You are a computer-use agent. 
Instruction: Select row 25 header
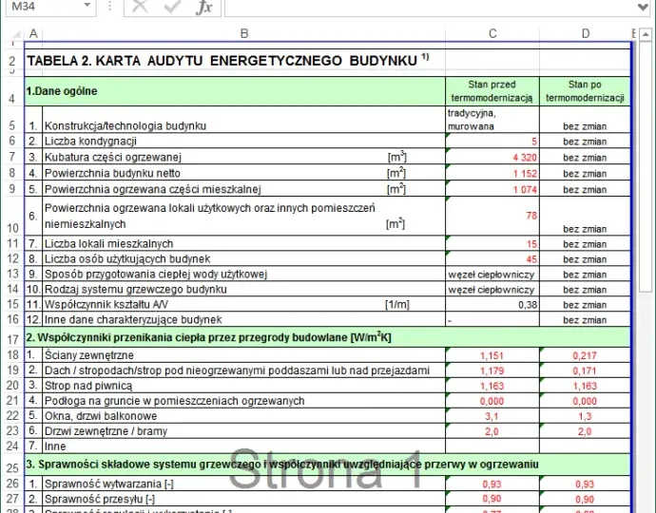click(x=12, y=465)
